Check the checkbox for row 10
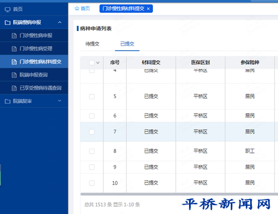 92,183
